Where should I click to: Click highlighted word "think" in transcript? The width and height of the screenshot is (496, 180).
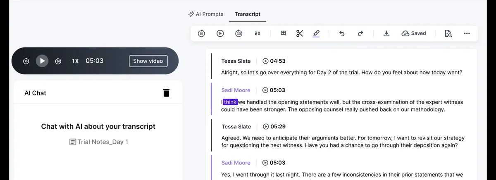point(230,102)
